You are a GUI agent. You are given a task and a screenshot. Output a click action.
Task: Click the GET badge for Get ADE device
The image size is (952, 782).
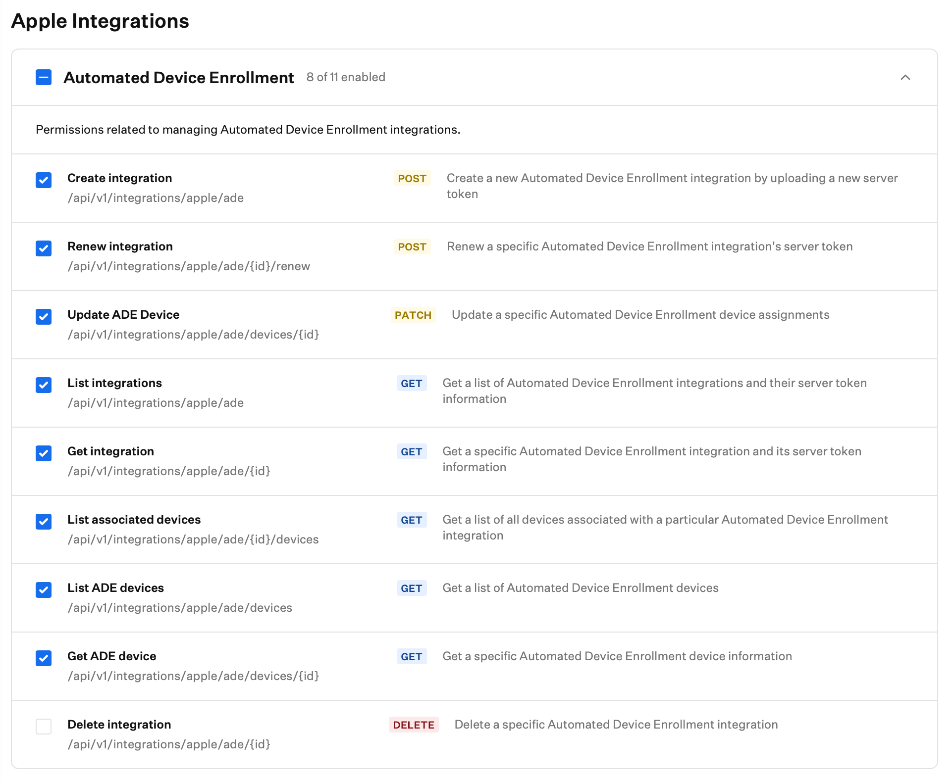412,657
